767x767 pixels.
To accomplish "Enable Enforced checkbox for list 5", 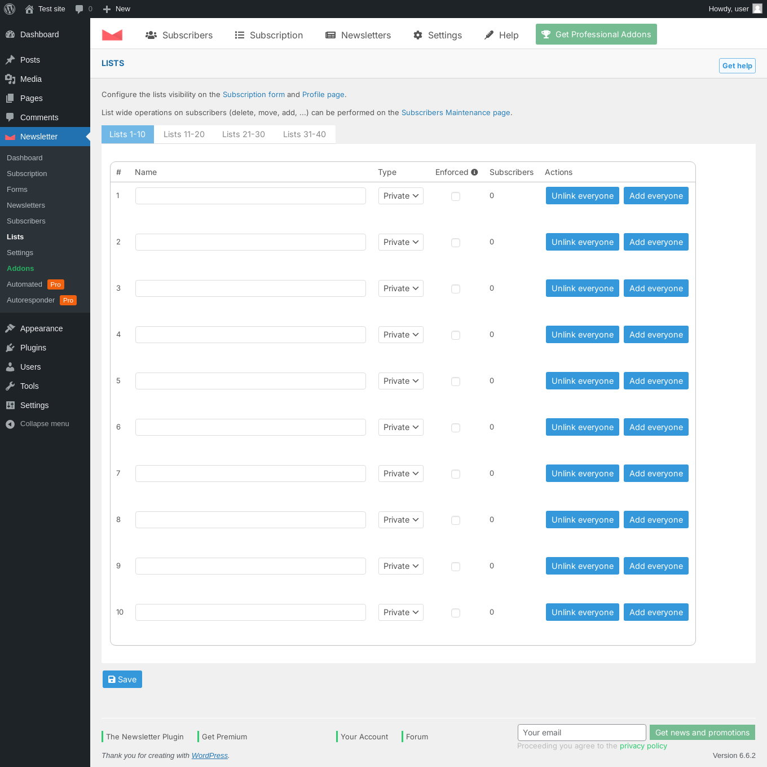I will coord(456,382).
